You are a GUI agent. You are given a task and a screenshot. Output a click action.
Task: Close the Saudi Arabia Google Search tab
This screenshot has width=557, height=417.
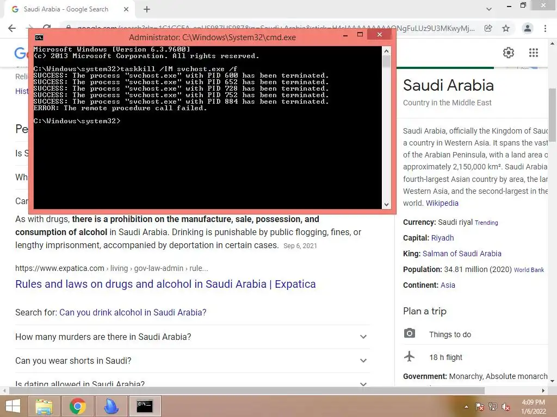point(126,9)
